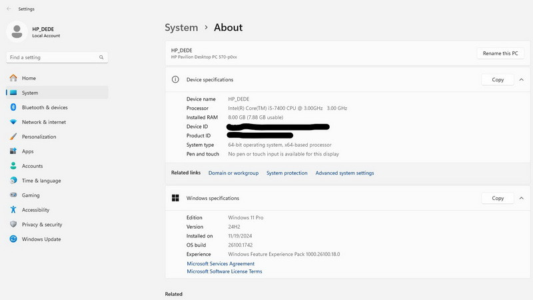
Task: Open Accessibility settings
Action: 57,209
